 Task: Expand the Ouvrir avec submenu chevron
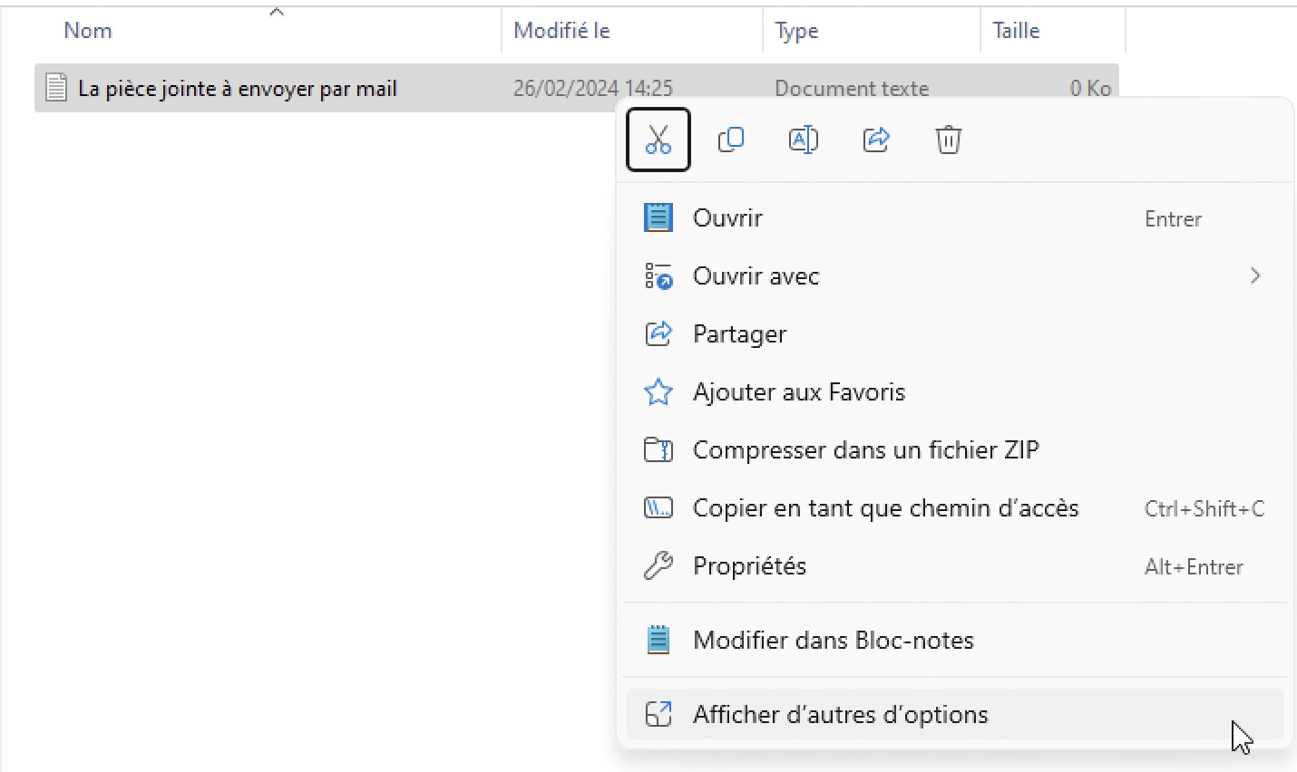pos(1254,275)
